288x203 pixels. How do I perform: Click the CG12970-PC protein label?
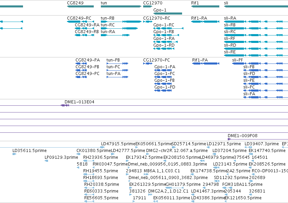pos(156,60)
